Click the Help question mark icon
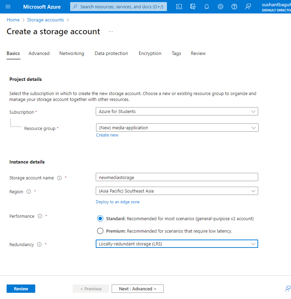The height and width of the screenshot is (299, 291). pyautogui.click(x=234, y=7)
